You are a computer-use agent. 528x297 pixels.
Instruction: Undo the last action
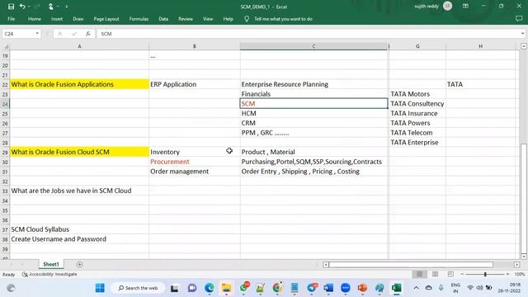[22, 7]
